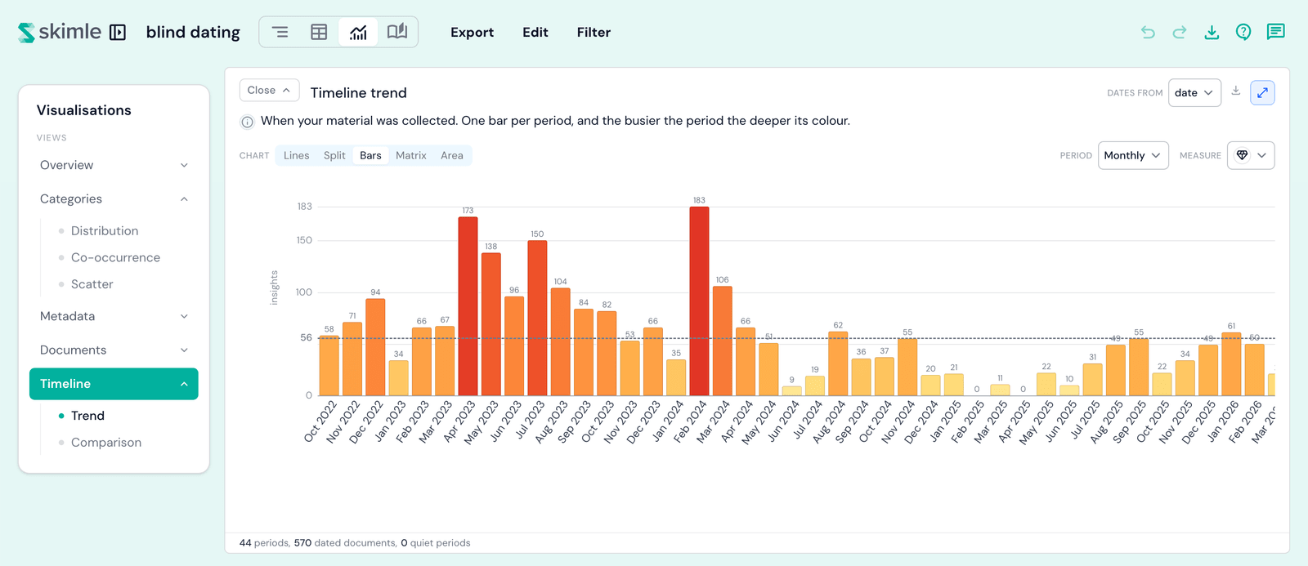The image size is (1308, 566).
Task: Click the Visualisations sidebar heading
Action: (83, 110)
